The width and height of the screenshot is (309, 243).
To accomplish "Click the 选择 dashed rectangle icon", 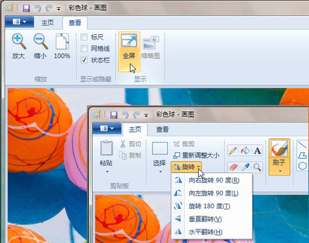I will click(160, 148).
